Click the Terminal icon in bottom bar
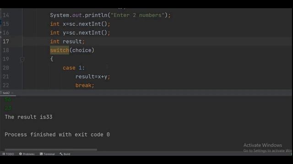This screenshot has width=293, height=164. [41, 154]
